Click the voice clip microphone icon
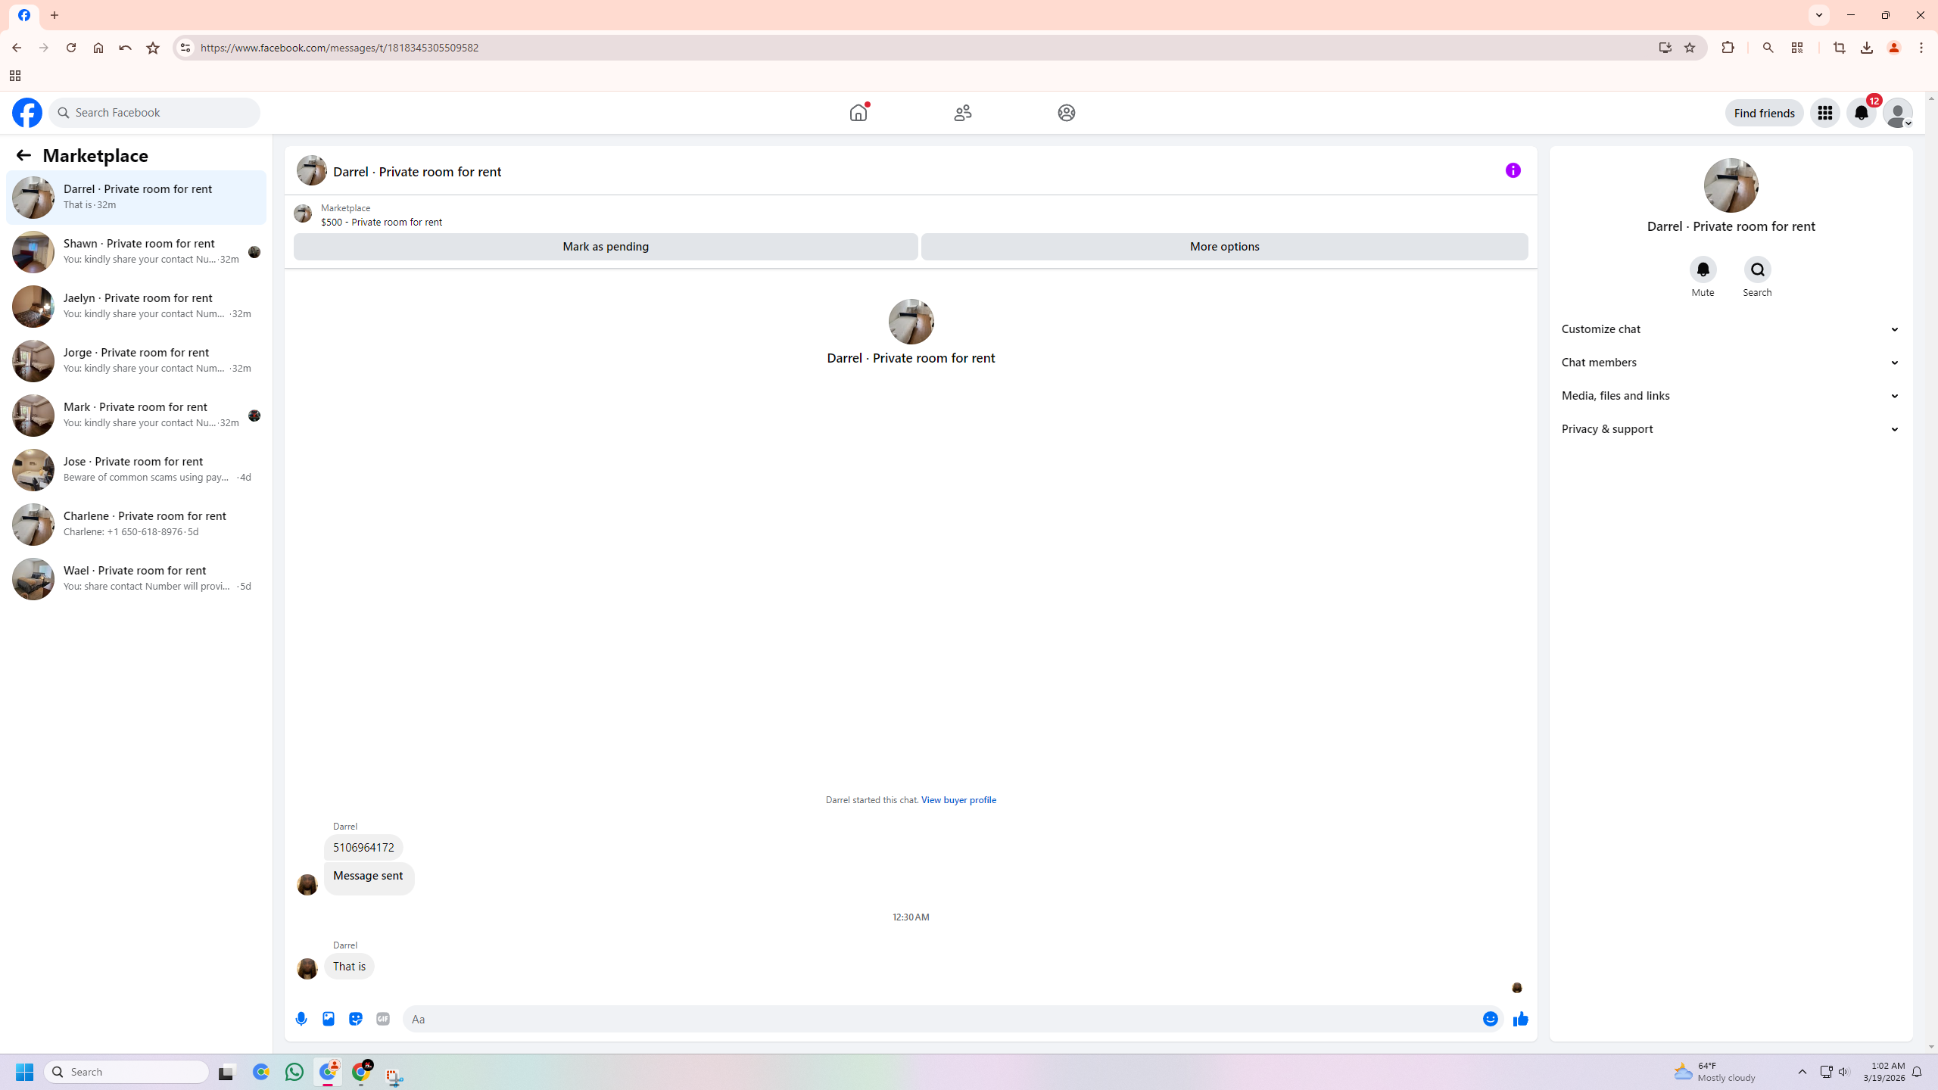 tap(301, 1019)
